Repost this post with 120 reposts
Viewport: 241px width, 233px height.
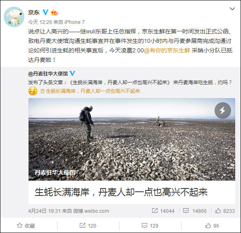88,226
